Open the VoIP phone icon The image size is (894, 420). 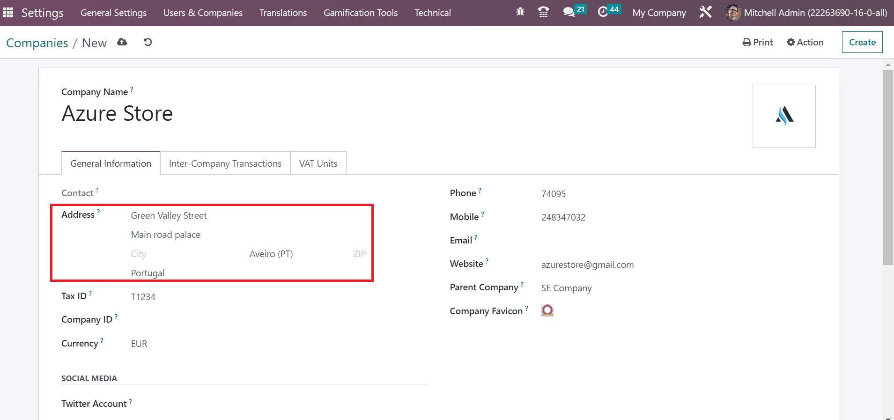543,12
